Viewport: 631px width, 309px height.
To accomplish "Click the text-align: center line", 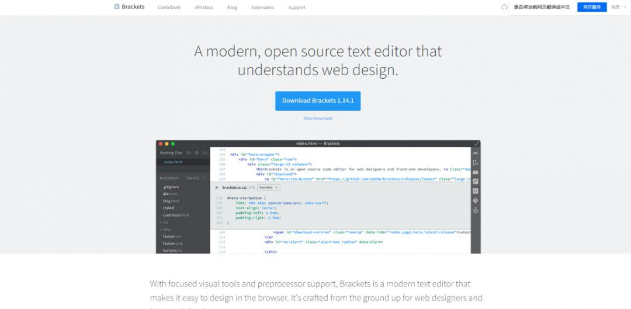I will 256,208.
